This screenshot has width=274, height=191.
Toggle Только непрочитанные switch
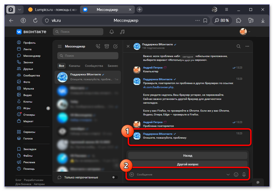point(115,177)
